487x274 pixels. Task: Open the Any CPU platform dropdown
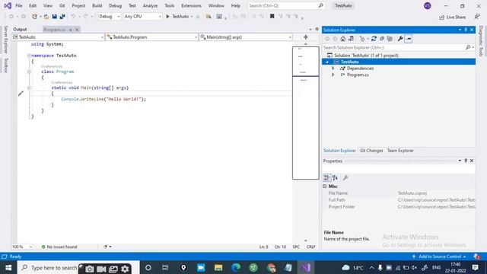point(142,17)
